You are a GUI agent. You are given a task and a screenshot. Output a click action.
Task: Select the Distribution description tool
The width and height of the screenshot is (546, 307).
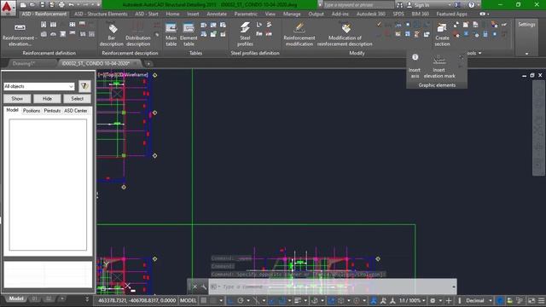click(138, 35)
